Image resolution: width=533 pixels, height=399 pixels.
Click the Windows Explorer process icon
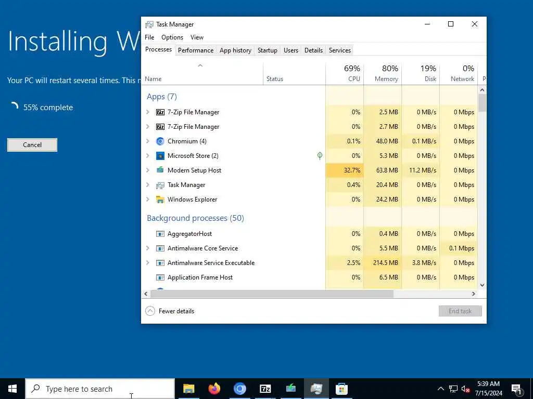[160, 199]
